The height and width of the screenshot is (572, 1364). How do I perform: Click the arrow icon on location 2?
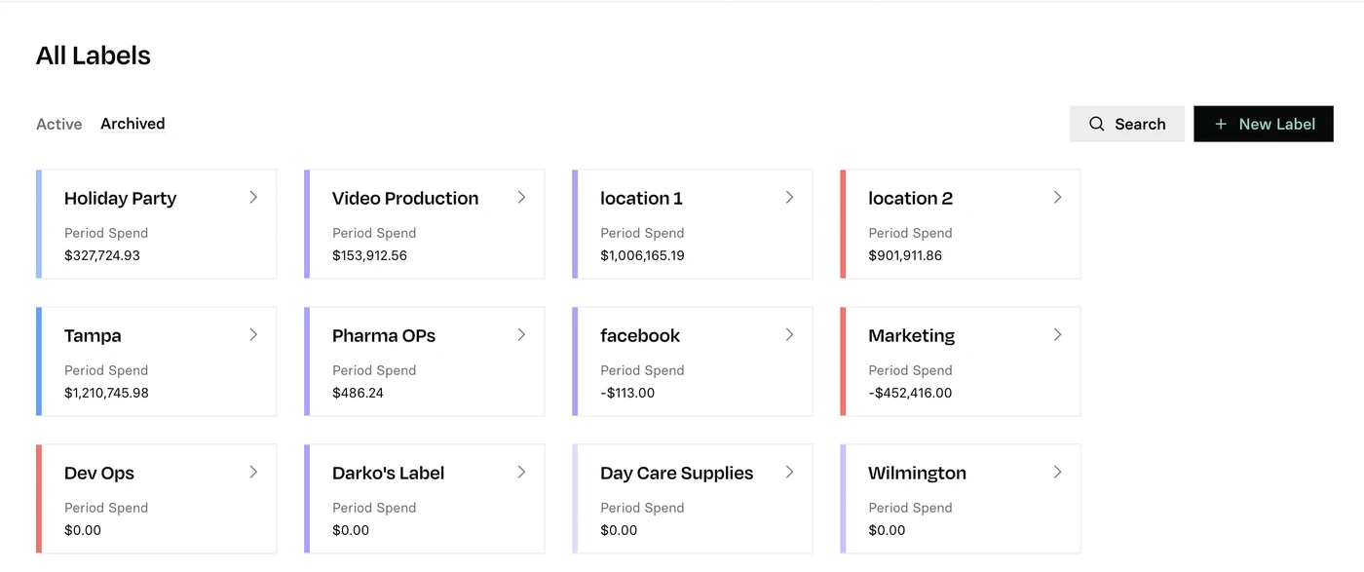coord(1057,197)
